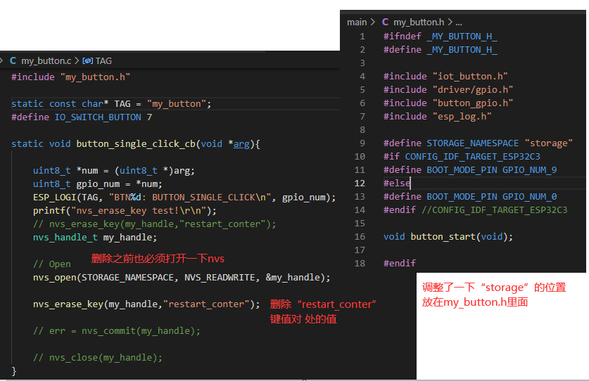Click button_single_click_cb function name
Image resolution: width=589 pixels, height=381 pixels.
click(136, 144)
